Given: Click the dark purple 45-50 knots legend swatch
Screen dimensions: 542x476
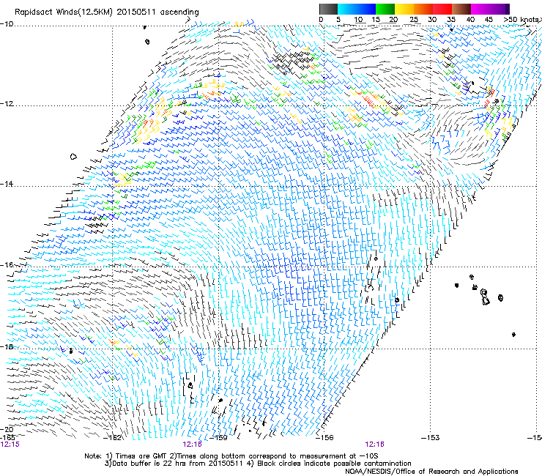Looking at the screenshot, I should tap(500, 9).
